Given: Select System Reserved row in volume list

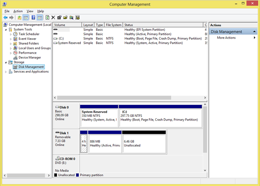Looking at the screenshot, I should [69, 43].
